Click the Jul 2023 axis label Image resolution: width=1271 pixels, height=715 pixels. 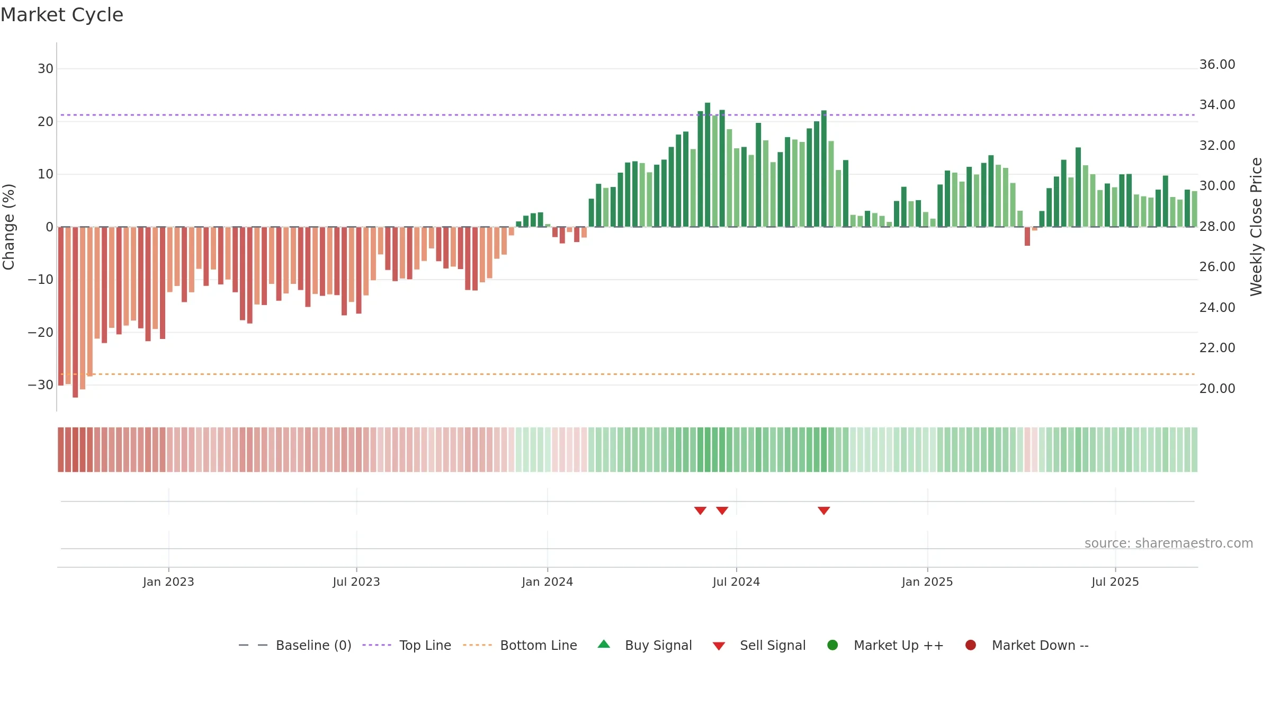(356, 582)
